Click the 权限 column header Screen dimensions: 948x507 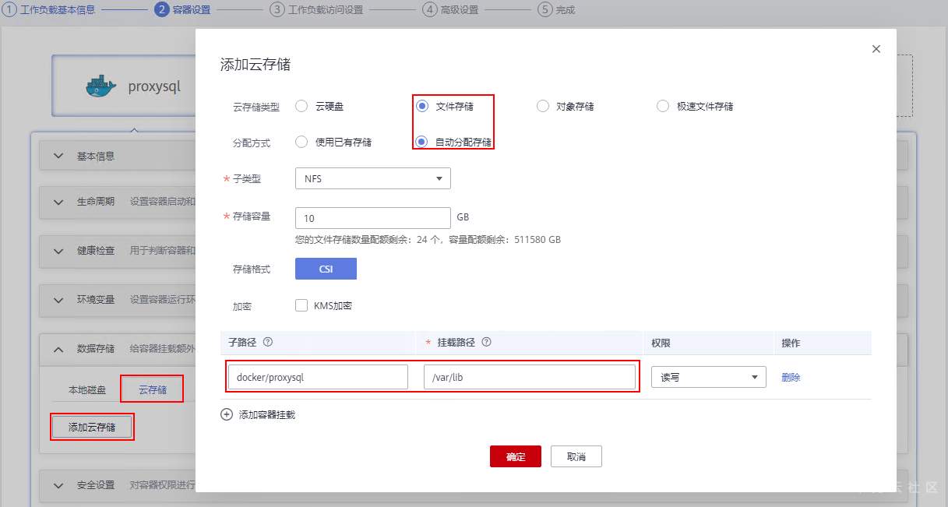(661, 343)
